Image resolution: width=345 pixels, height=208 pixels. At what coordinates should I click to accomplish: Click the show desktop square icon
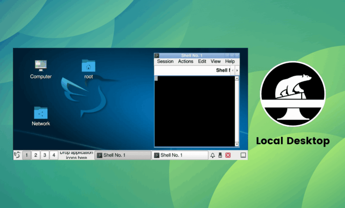243,155
